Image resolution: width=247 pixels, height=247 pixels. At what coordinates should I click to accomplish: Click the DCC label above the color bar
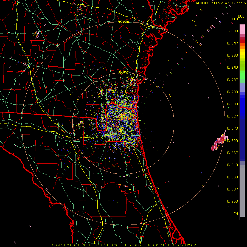pyautogui.click(x=241, y=16)
